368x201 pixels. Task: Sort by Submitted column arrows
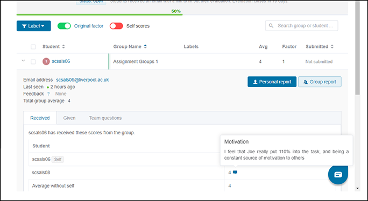coord(332,46)
